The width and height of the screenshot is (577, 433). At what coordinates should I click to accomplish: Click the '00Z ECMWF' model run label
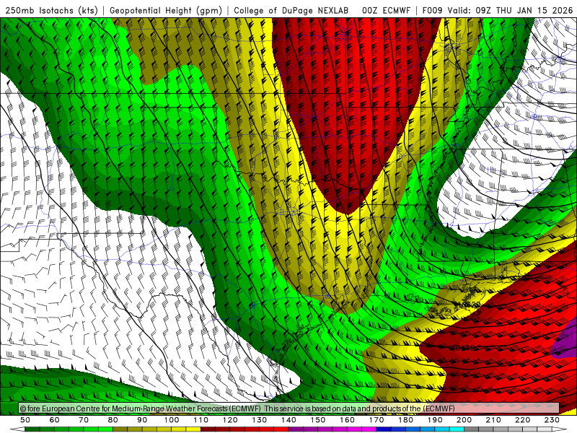(386, 10)
